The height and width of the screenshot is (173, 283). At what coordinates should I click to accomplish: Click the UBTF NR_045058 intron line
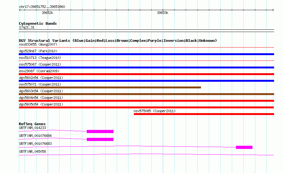(146, 155)
